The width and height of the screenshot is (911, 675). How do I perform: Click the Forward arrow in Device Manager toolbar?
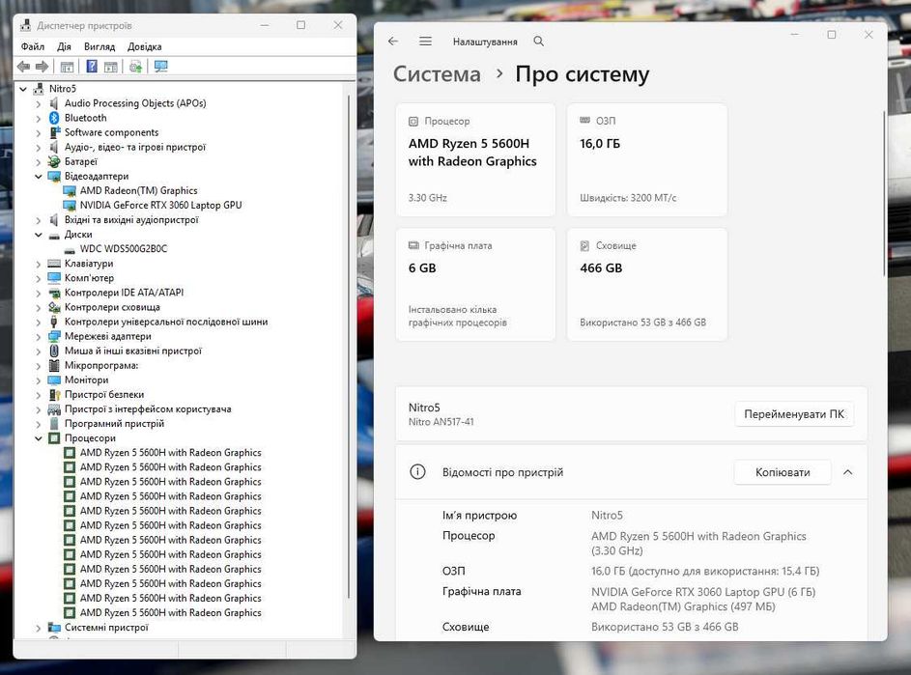(x=42, y=67)
